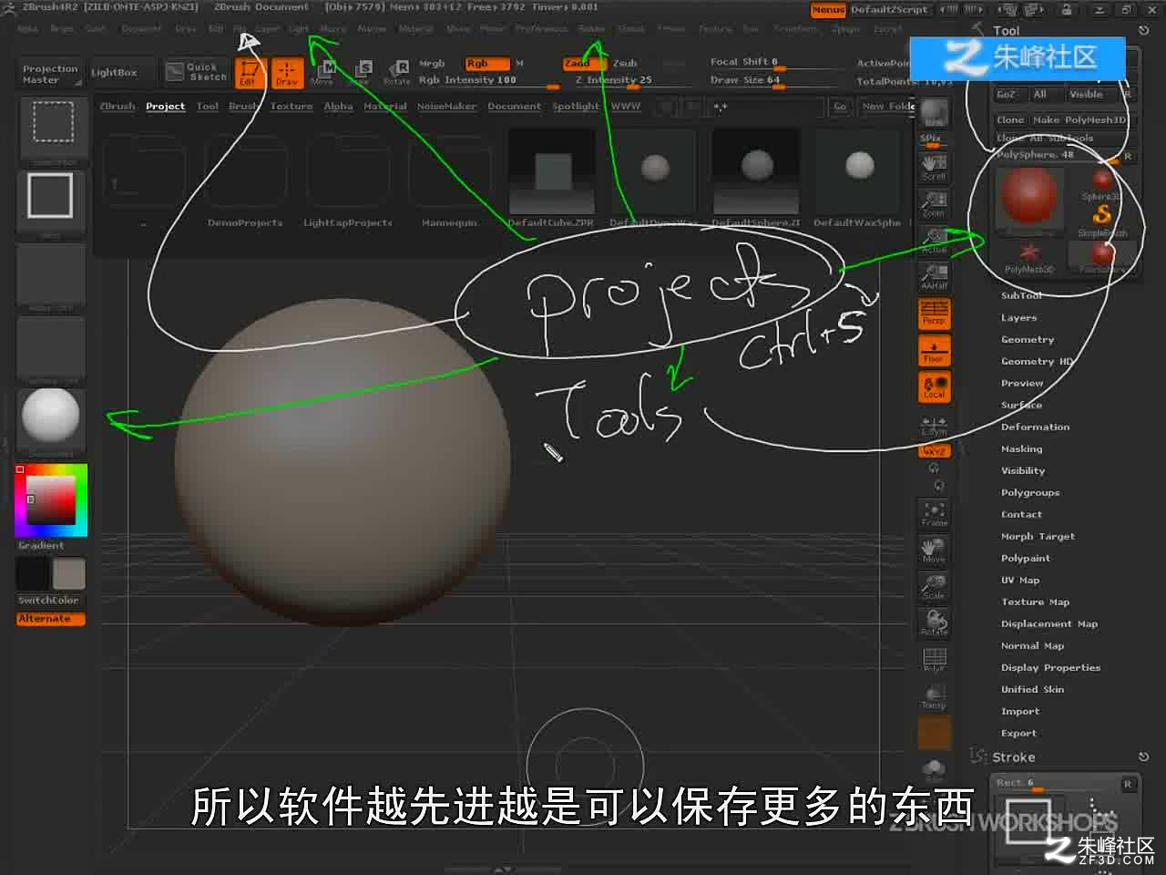This screenshot has height=875, width=1166.
Task: Expand the Deformation section
Action: (x=1036, y=427)
